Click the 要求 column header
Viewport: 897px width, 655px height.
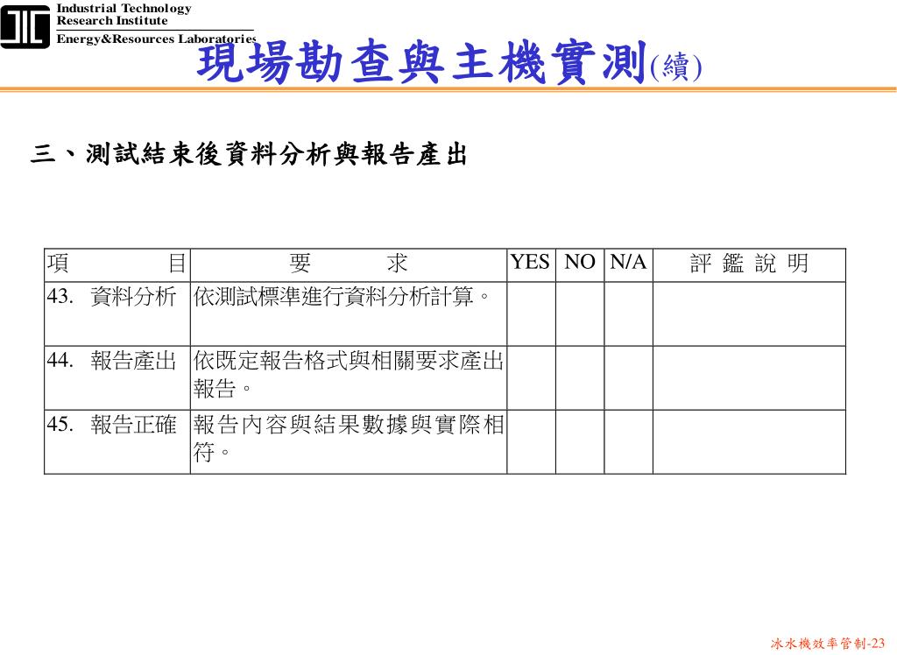pos(349,264)
